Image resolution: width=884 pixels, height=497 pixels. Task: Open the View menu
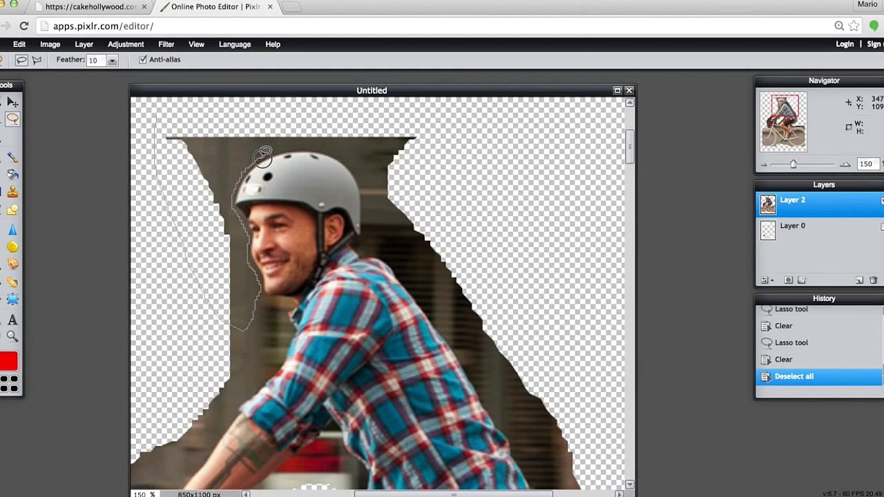click(197, 44)
